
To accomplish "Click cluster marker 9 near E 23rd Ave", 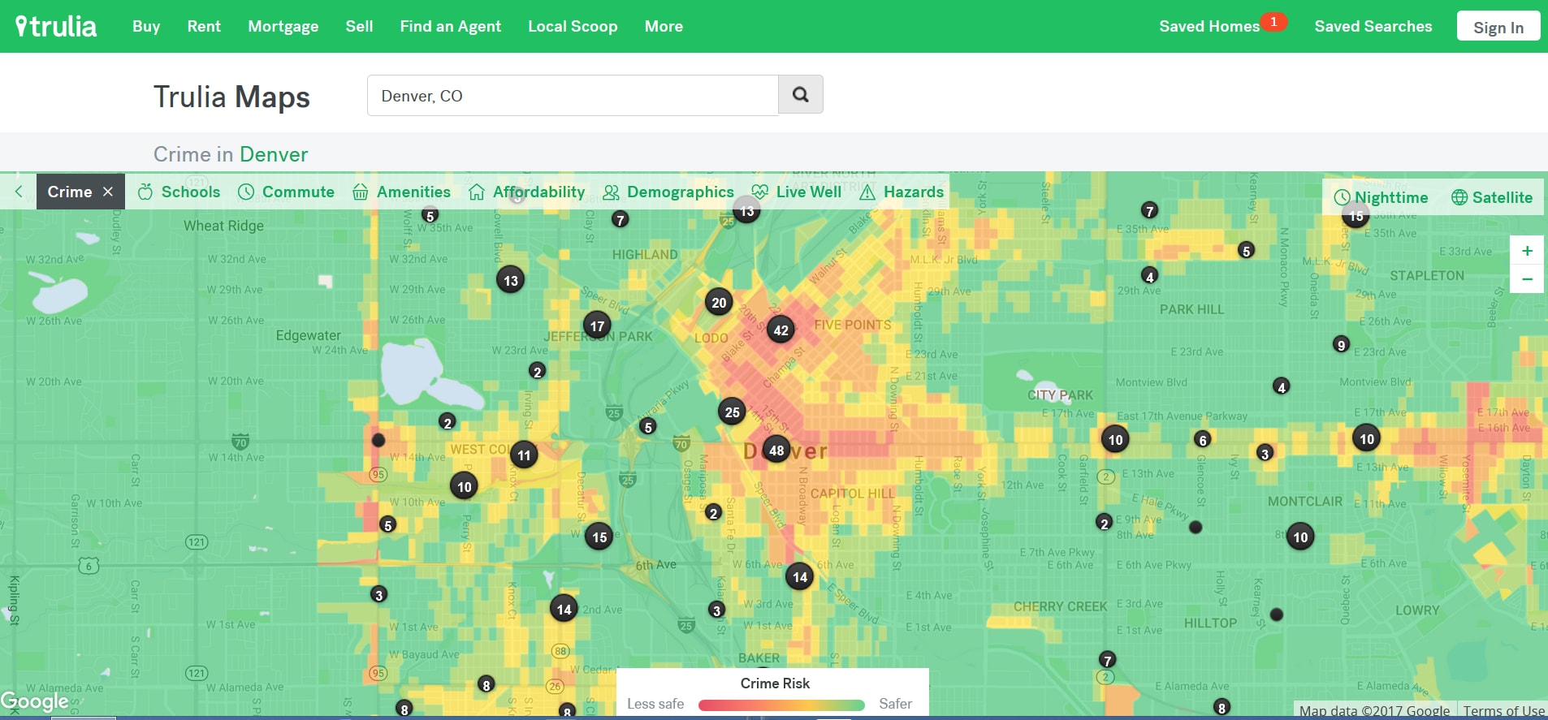I will tap(1341, 345).
